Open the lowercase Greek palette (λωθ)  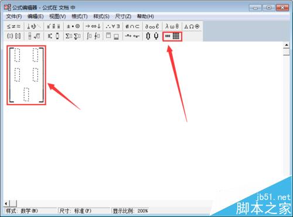click(x=172, y=26)
